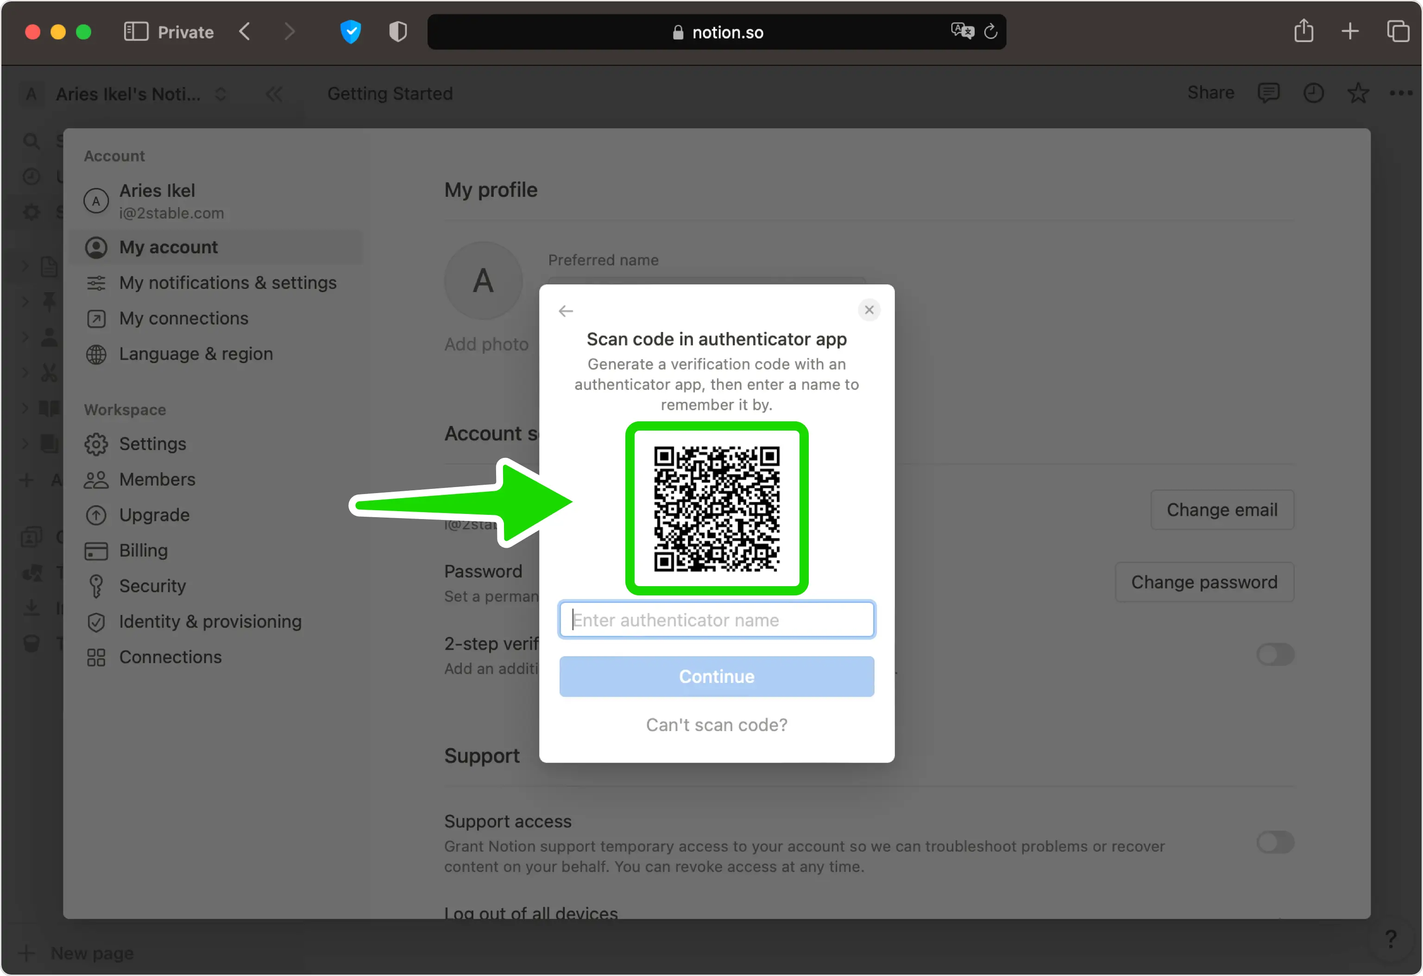Click the authenticator name input field
Screen dimensions: 1423x976
pos(717,620)
